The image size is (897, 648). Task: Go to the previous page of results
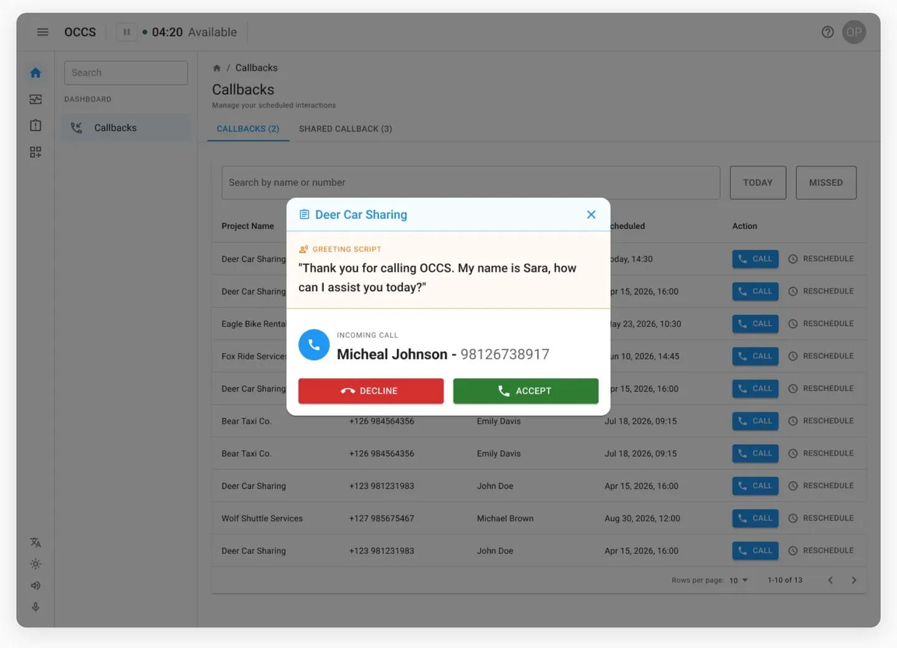click(x=830, y=580)
